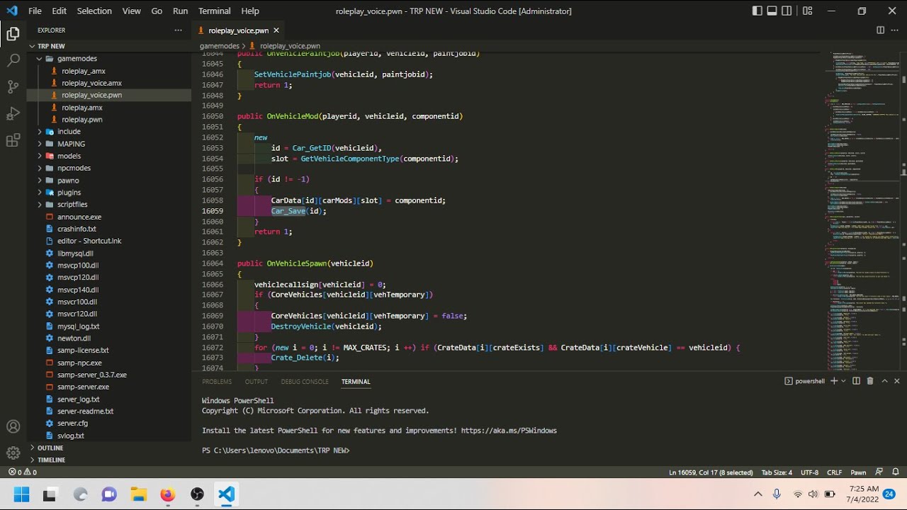
Task: Split the editor to the right
Action: click(880, 30)
